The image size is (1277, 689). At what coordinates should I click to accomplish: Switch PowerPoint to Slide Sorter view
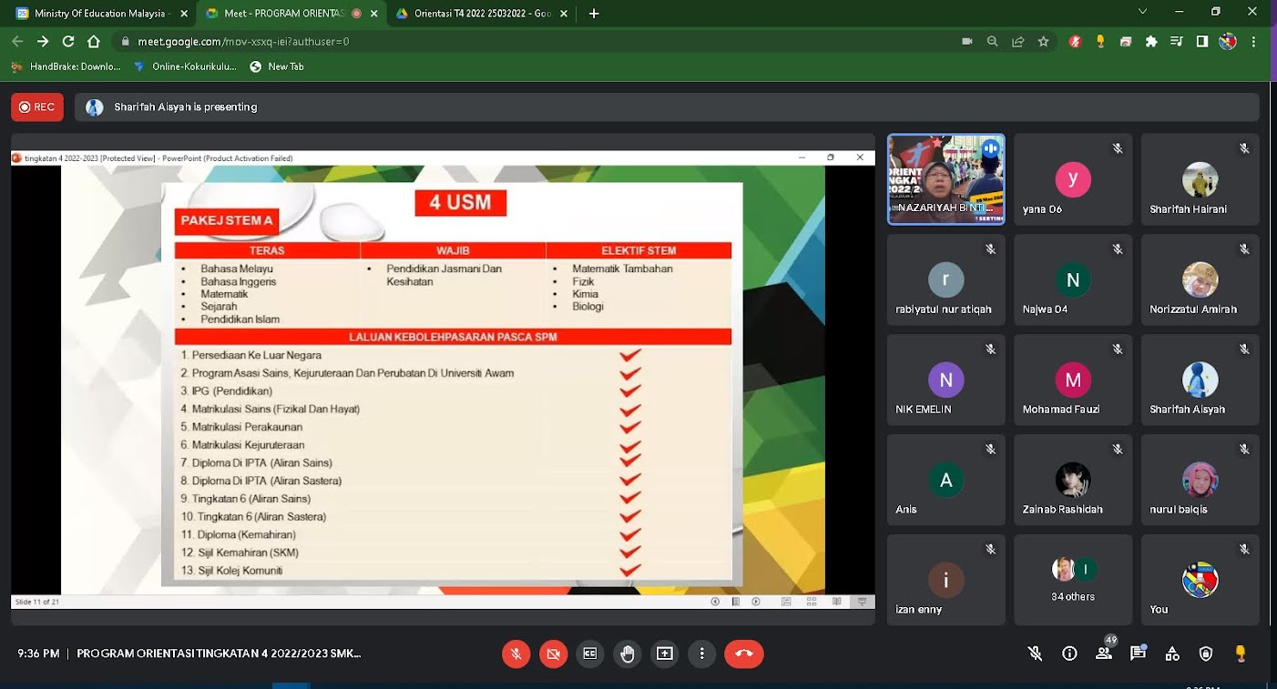tap(811, 602)
